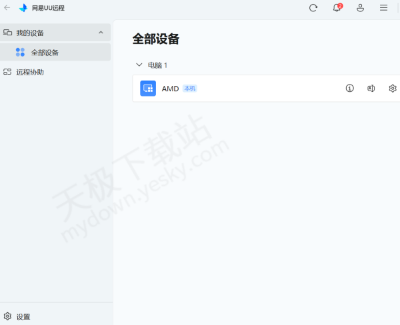The width and height of the screenshot is (400, 325).
Task: Click the 电脑 1 group label
Action: pos(157,65)
